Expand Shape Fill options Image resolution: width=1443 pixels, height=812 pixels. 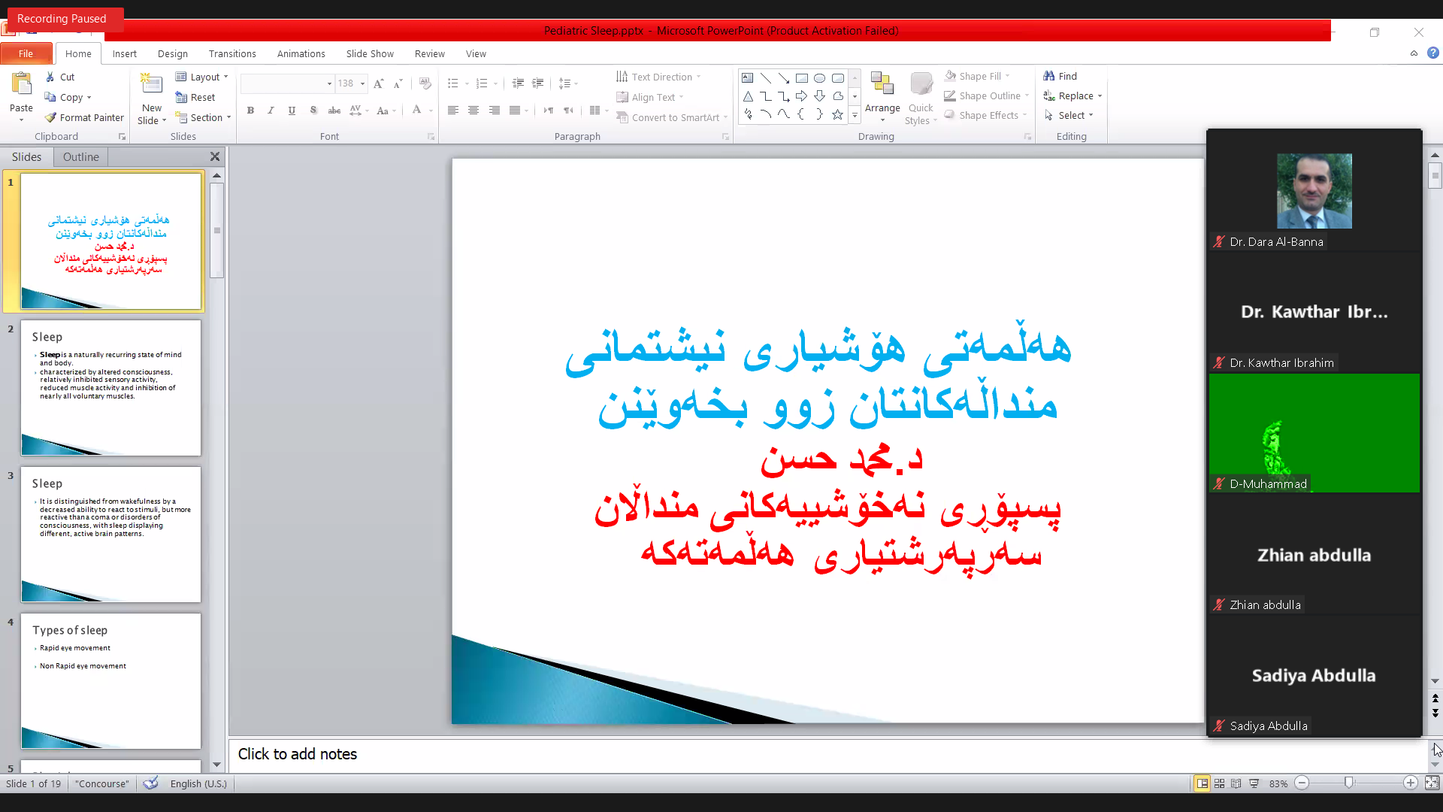tap(1008, 76)
